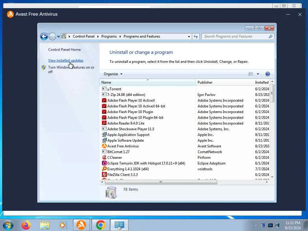Viewport: 308px width, 231px height.
Task: Click publisher voidtools
Action: [205, 169]
